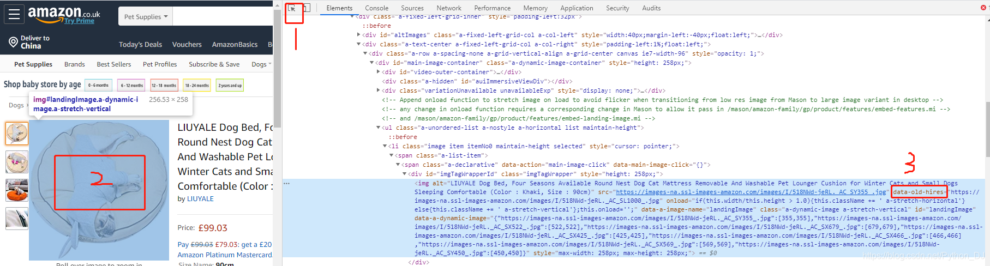The image size is (990, 266).
Task: Select the 0 - 6 months age button
Action: (x=99, y=85)
